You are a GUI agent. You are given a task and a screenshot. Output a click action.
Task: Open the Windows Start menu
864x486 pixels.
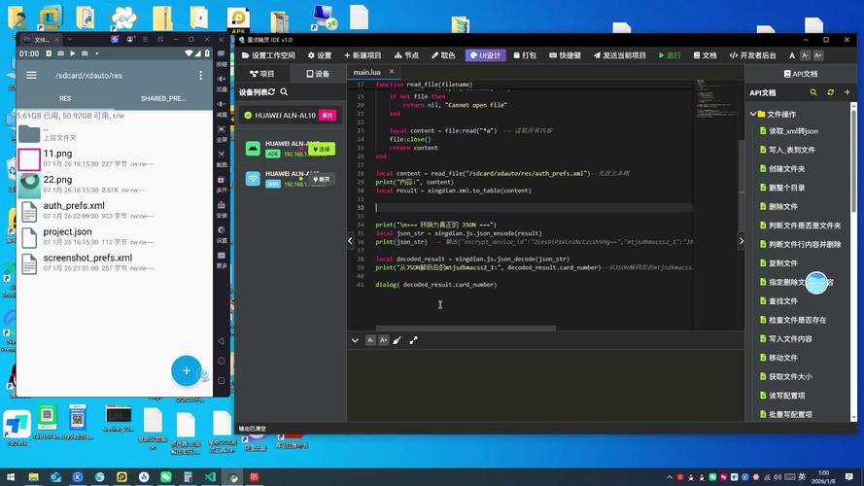(11, 476)
